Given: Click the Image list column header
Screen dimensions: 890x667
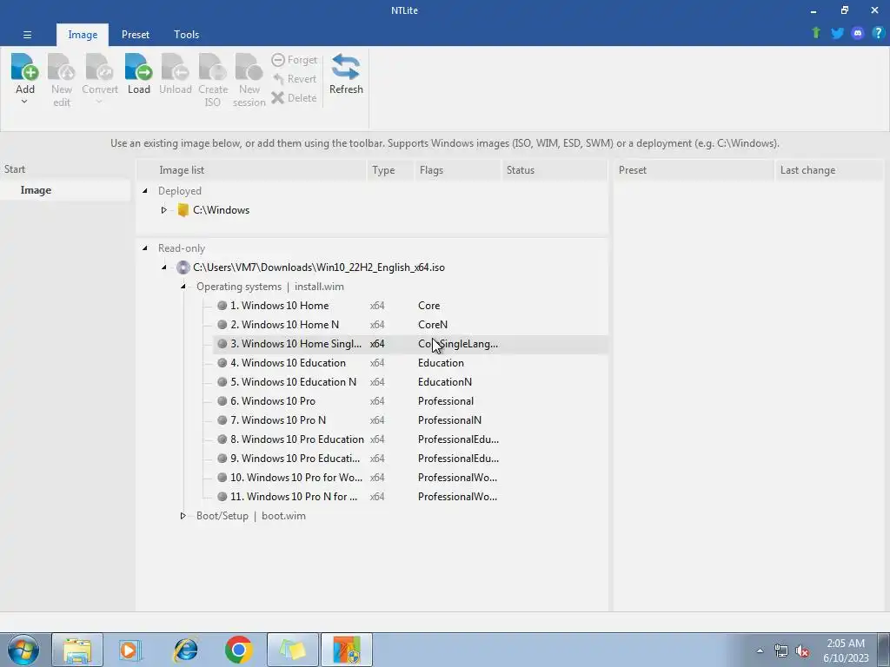Looking at the screenshot, I should coord(252,170).
